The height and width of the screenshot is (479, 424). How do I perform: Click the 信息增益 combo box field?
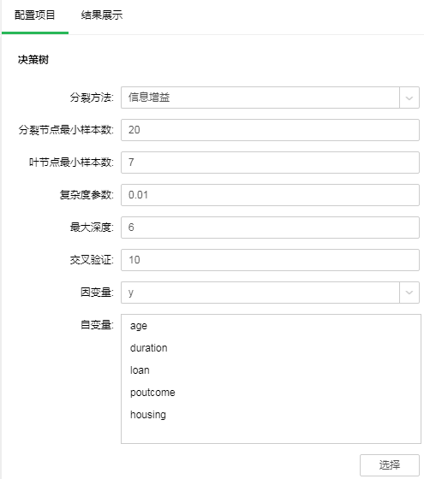pyautogui.click(x=260, y=98)
